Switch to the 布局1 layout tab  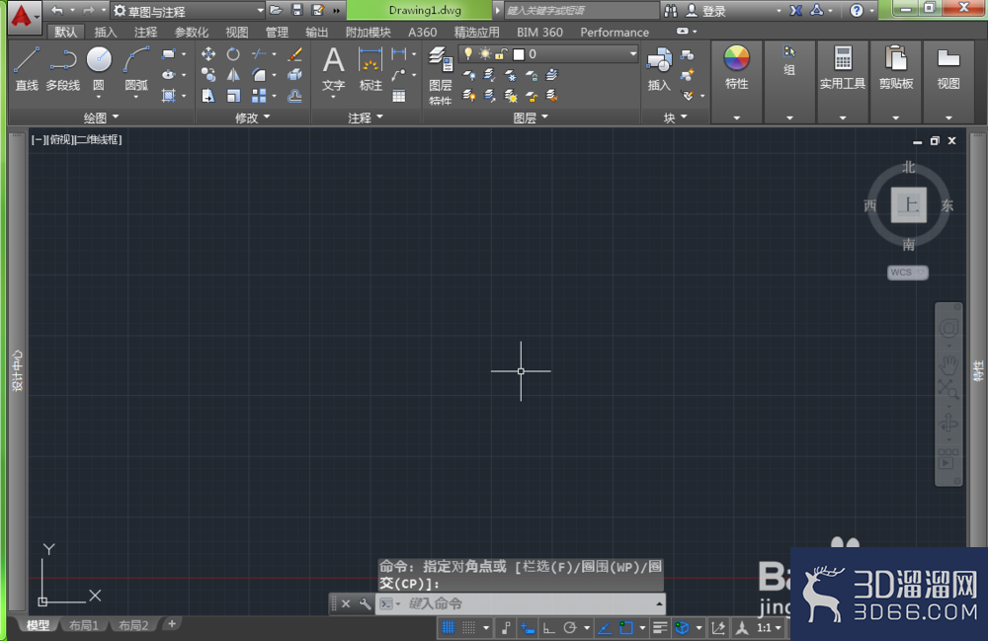coord(83,625)
